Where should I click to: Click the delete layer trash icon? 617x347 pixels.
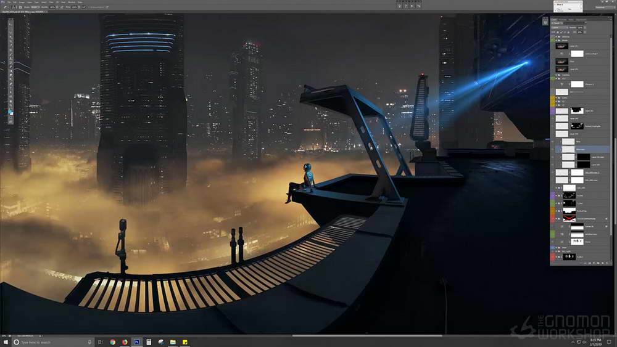(x=607, y=263)
